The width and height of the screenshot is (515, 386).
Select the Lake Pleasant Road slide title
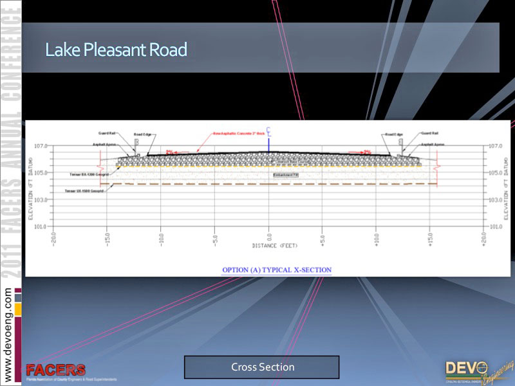pyautogui.click(x=116, y=49)
